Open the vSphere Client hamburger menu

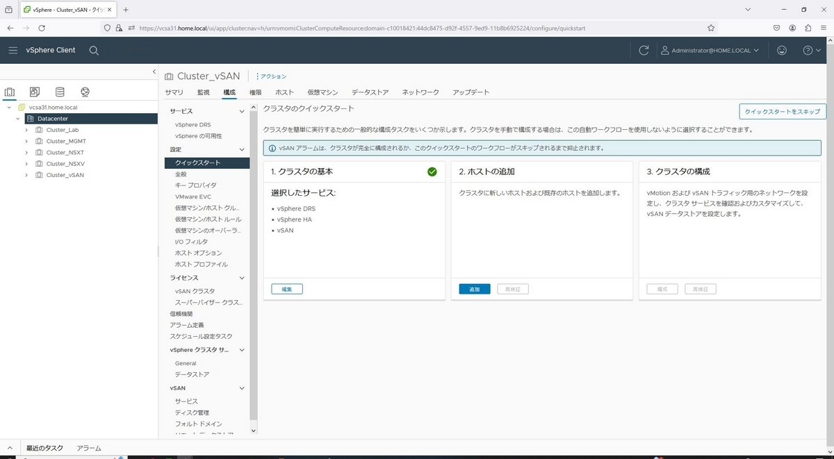click(x=13, y=50)
